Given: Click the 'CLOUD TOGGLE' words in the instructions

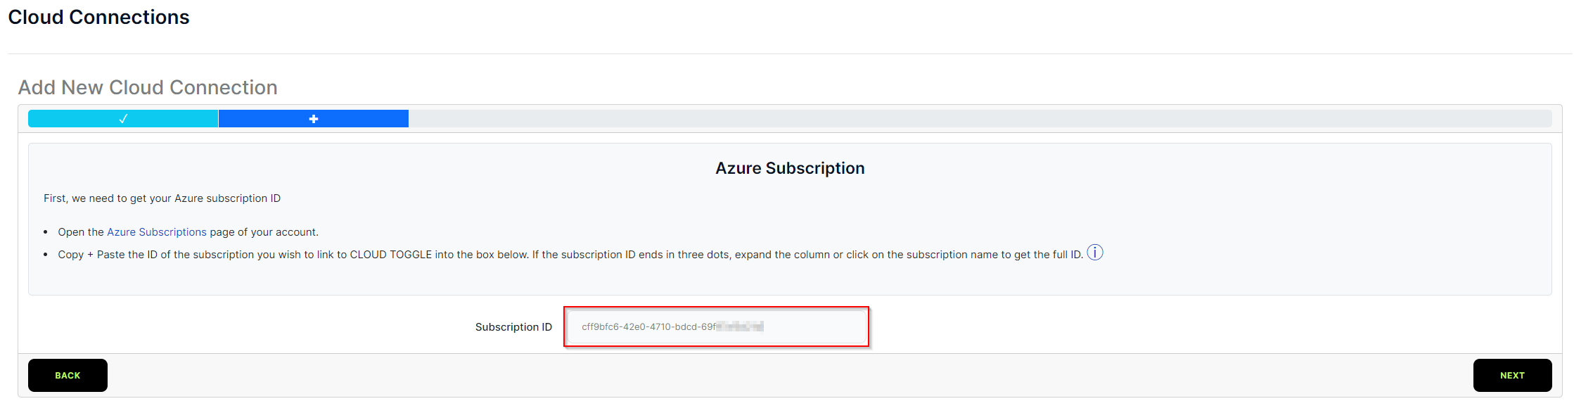Looking at the screenshot, I should click(x=391, y=255).
